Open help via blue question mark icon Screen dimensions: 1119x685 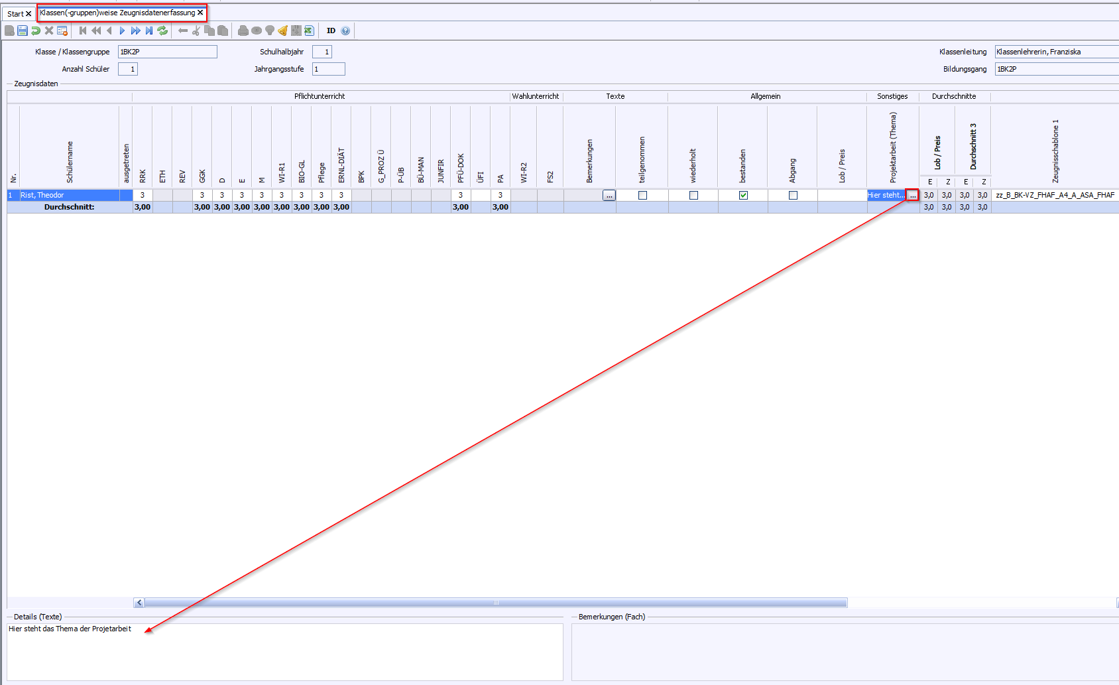345,31
